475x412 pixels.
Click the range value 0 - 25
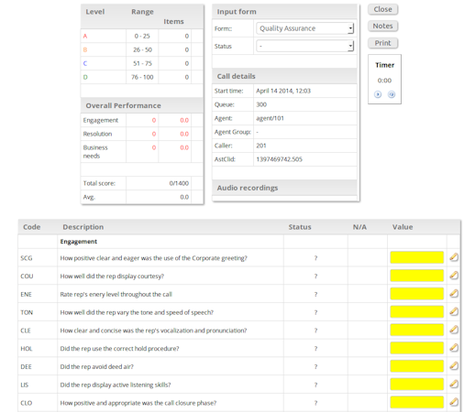coord(142,36)
